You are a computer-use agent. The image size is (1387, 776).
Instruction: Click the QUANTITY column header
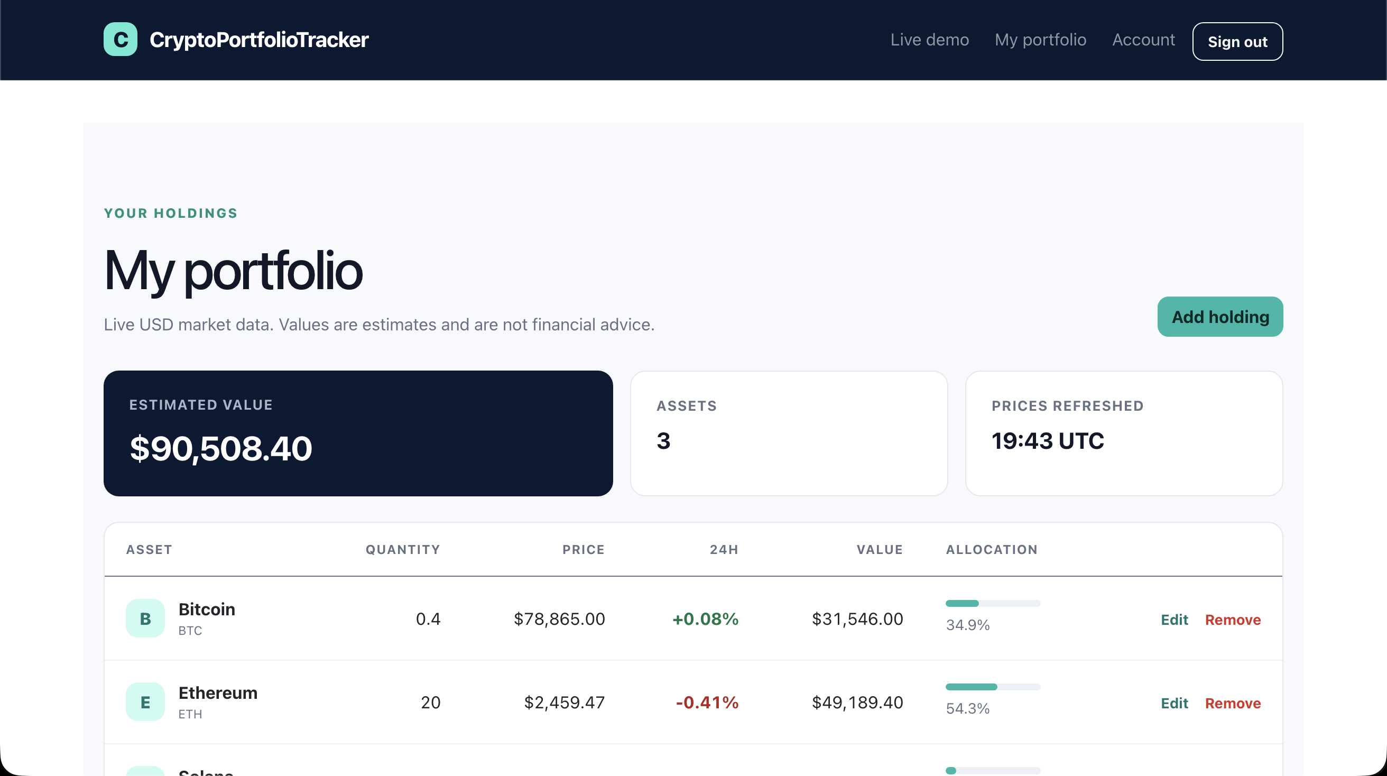tap(403, 549)
